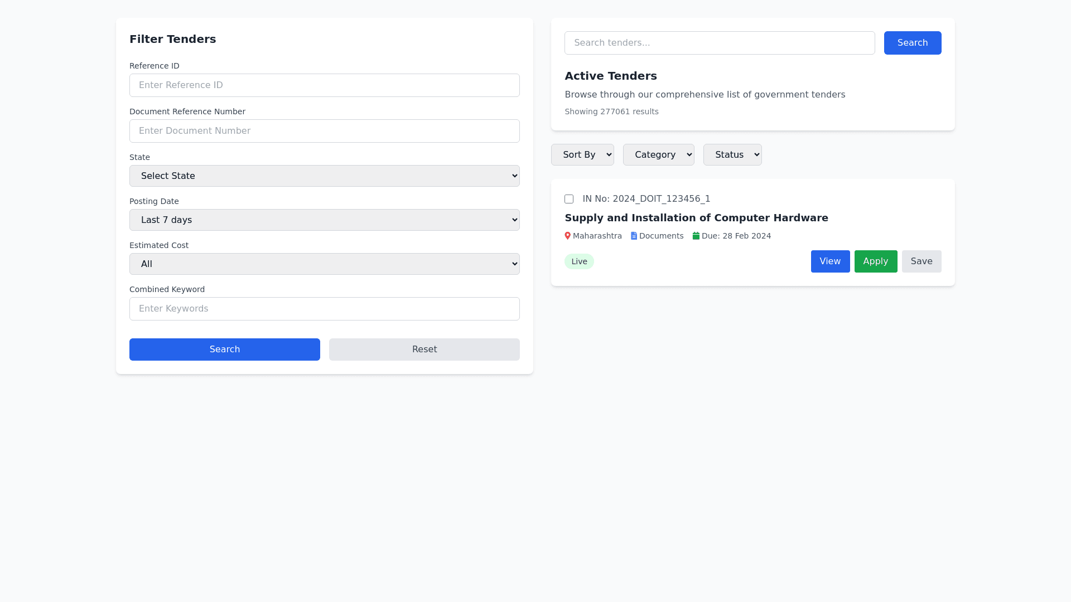
Task: Open the Estimated Cost dropdown
Action: click(x=324, y=264)
